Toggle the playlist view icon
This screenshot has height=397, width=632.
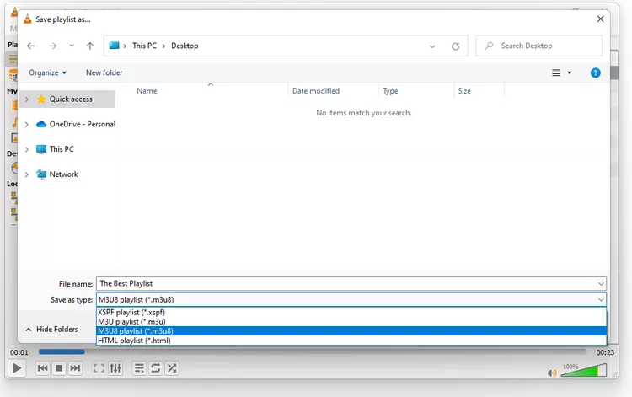click(139, 368)
